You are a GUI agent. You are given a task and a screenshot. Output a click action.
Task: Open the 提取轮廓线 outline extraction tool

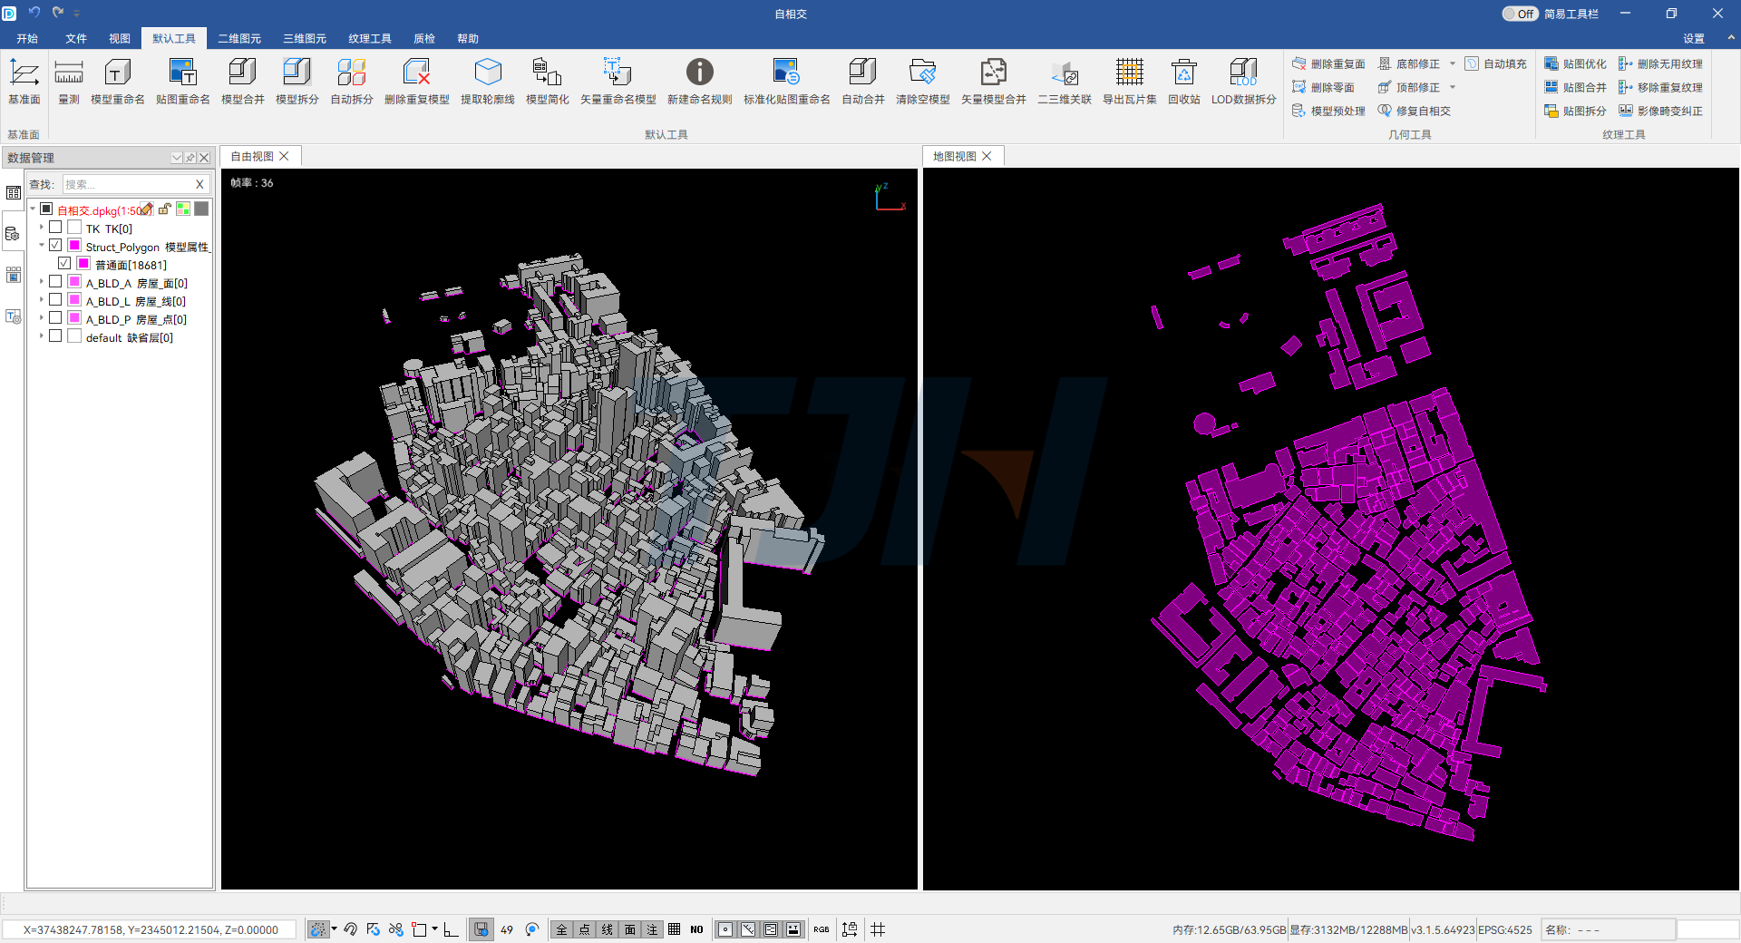[x=487, y=73]
